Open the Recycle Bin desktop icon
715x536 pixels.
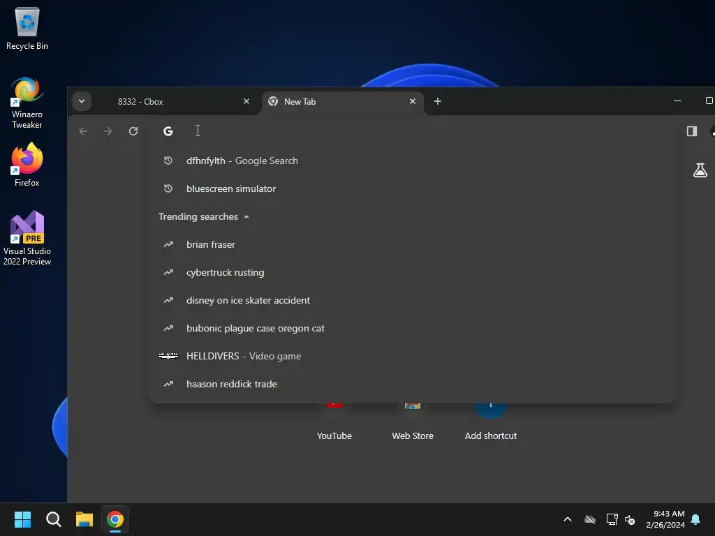point(27,28)
